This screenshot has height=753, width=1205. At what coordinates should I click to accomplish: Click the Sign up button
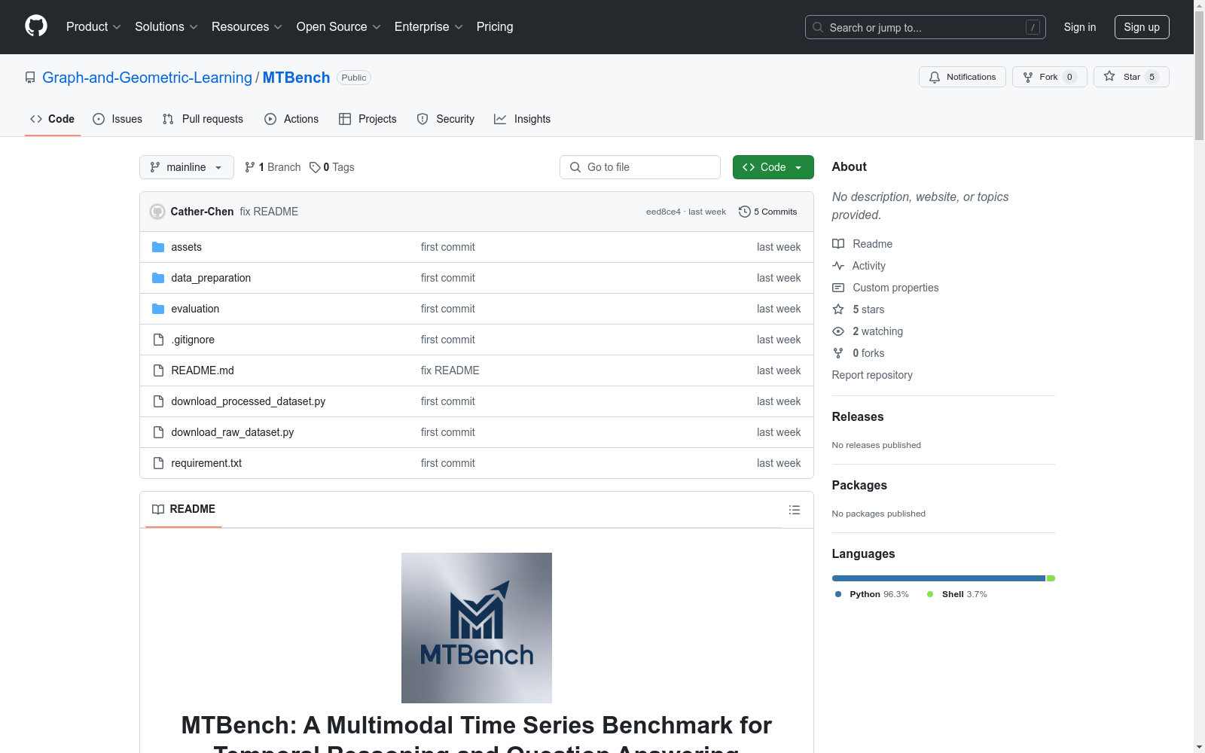1142,27
